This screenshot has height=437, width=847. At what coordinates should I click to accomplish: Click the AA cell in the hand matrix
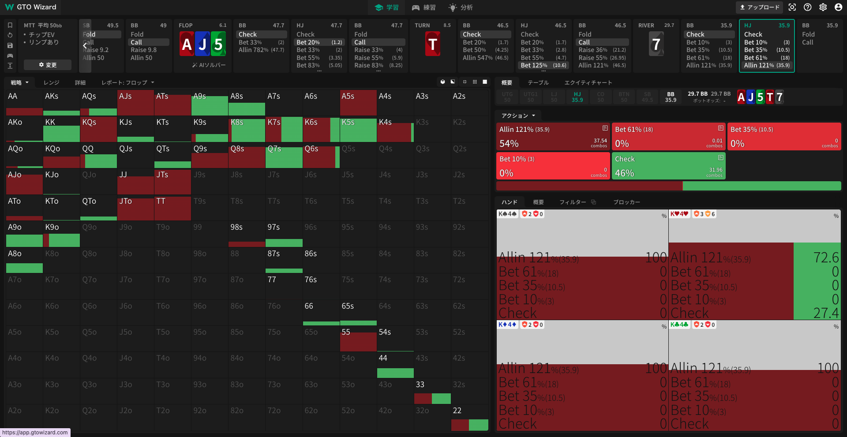pyautogui.click(x=24, y=103)
